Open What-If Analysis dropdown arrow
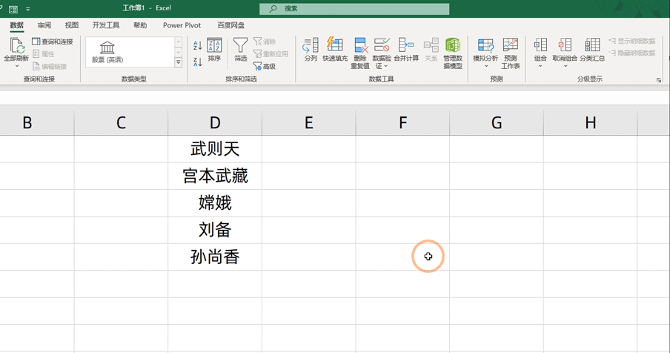 click(x=486, y=66)
